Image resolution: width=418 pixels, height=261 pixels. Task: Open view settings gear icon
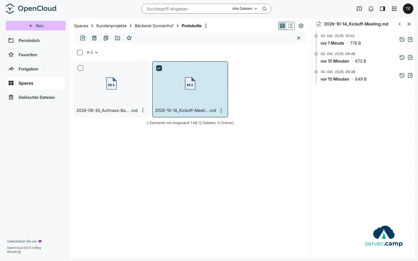click(x=301, y=26)
